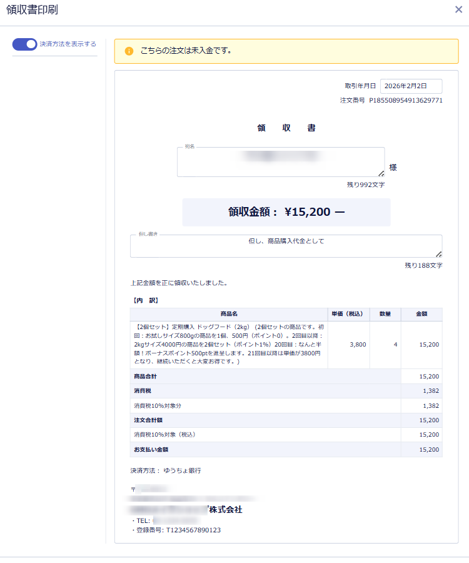Click the 単価（税込） column header
This screenshot has width=469, height=563.
click(348, 314)
